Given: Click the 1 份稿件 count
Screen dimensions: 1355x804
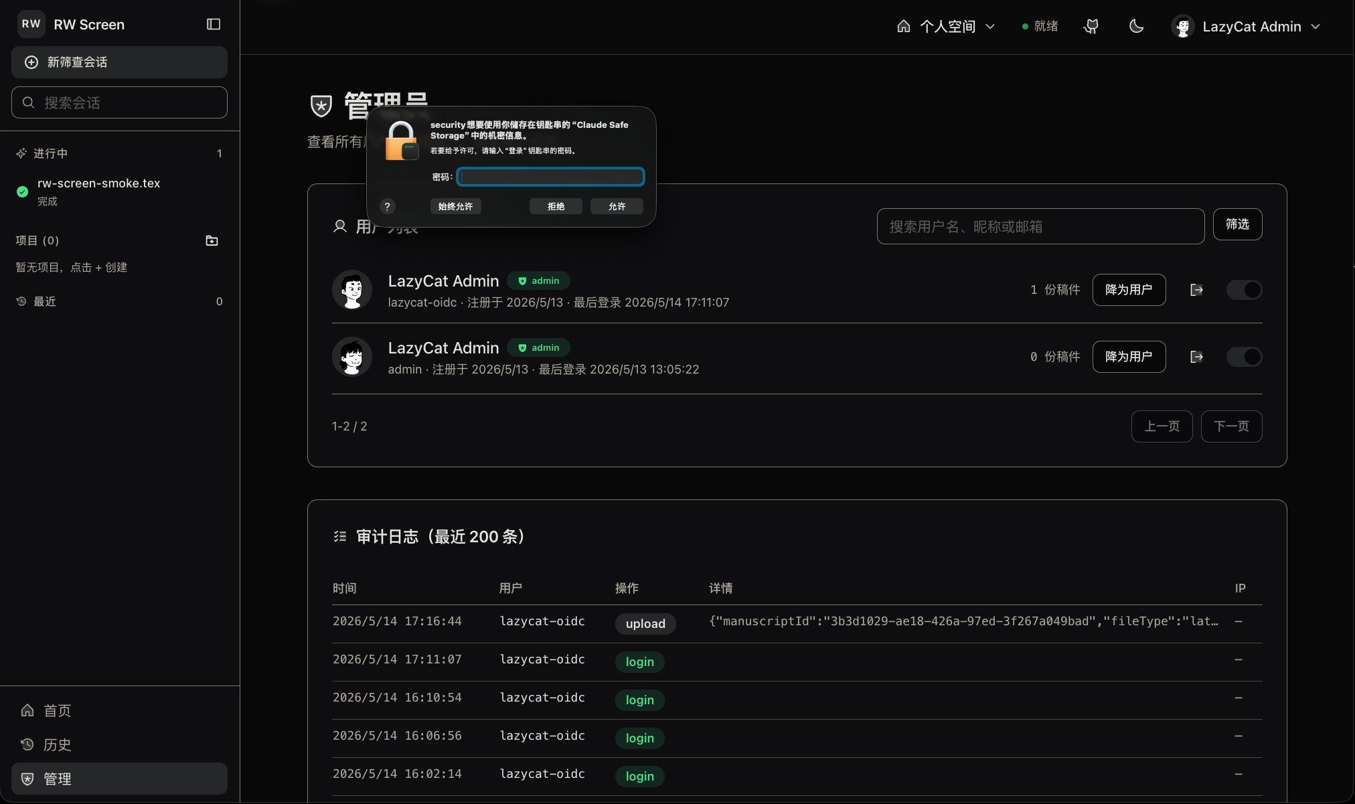Looking at the screenshot, I should pos(1055,290).
